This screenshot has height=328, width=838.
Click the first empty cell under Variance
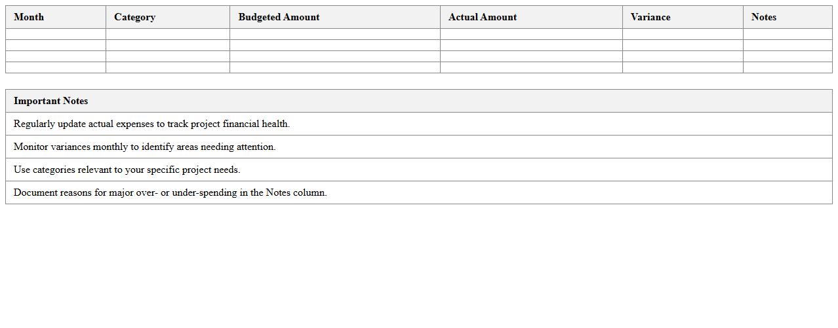click(683, 34)
